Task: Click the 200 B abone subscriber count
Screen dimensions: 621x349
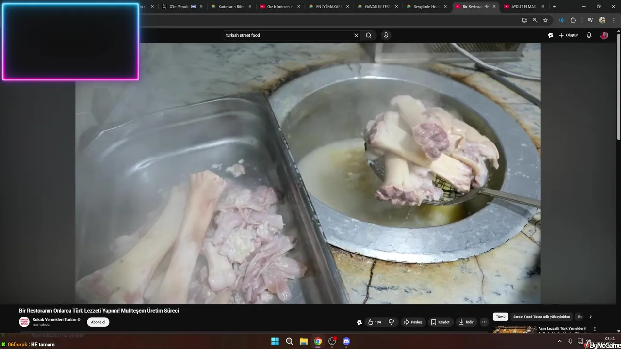Action: (41, 325)
